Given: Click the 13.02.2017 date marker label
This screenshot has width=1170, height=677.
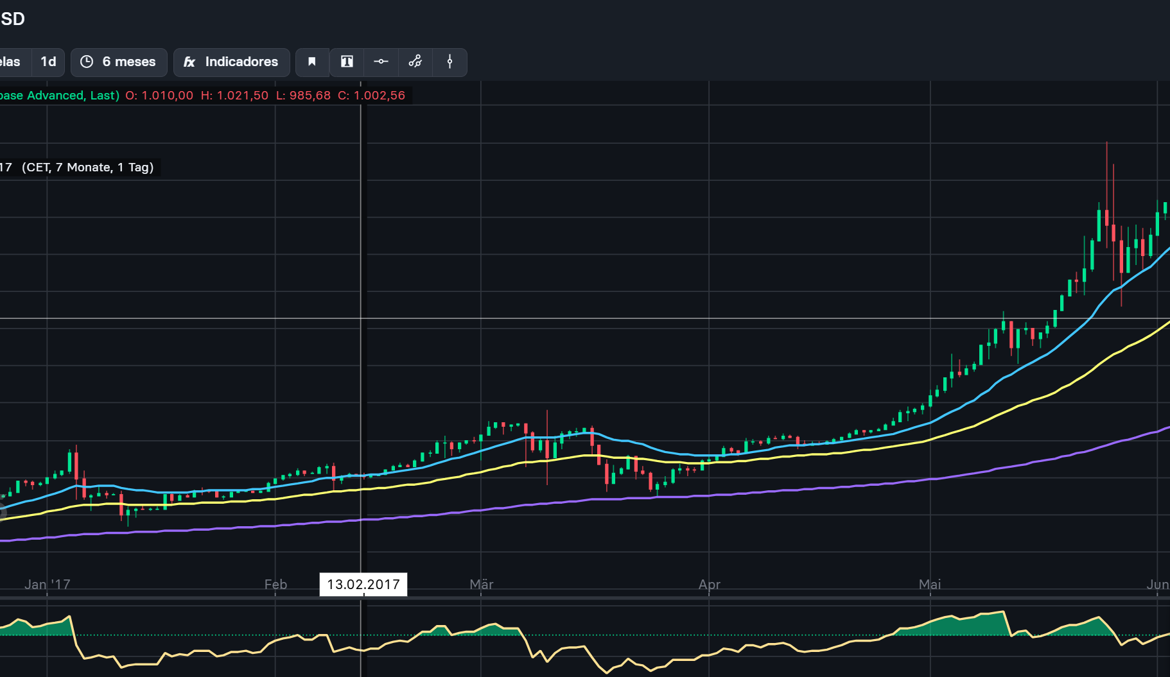Looking at the screenshot, I should [x=363, y=585].
